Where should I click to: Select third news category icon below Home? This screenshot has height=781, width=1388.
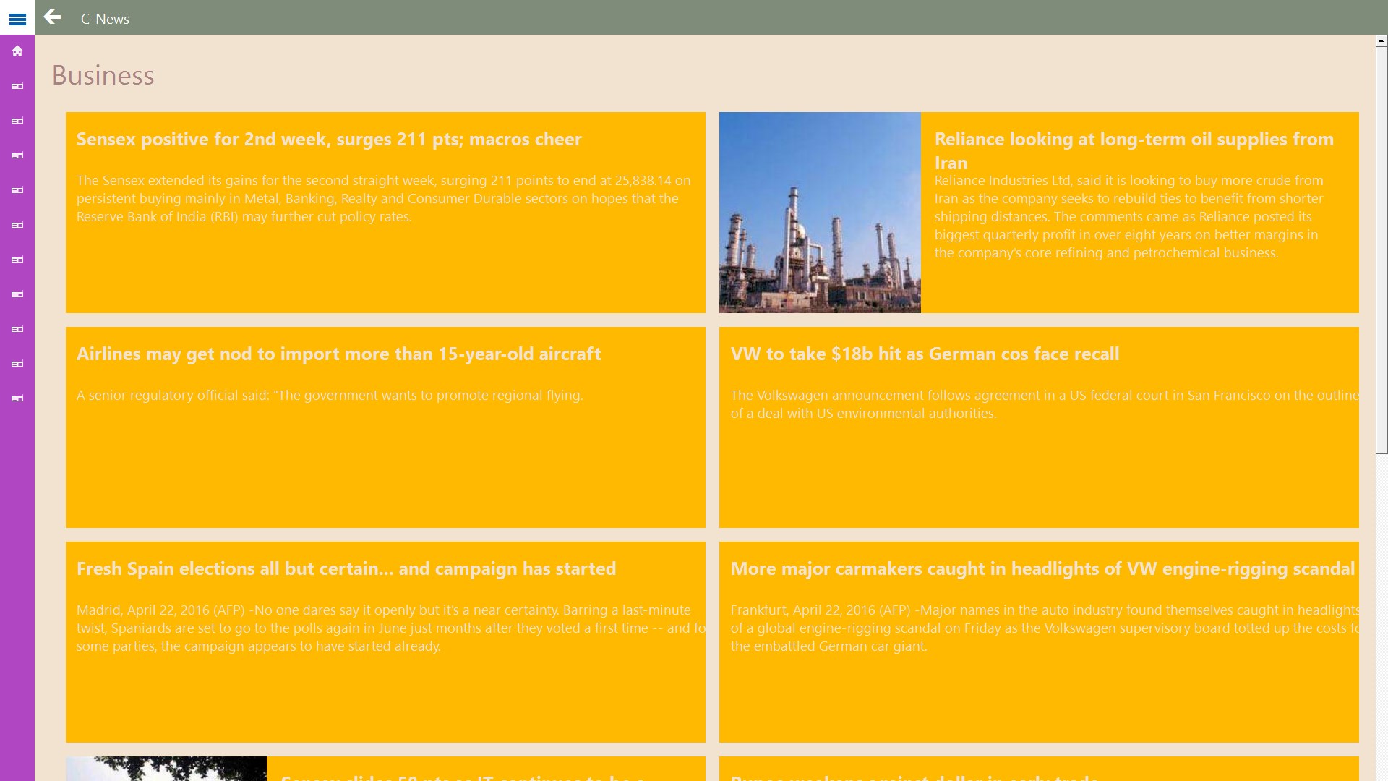pyautogui.click(x=17, y=155)
